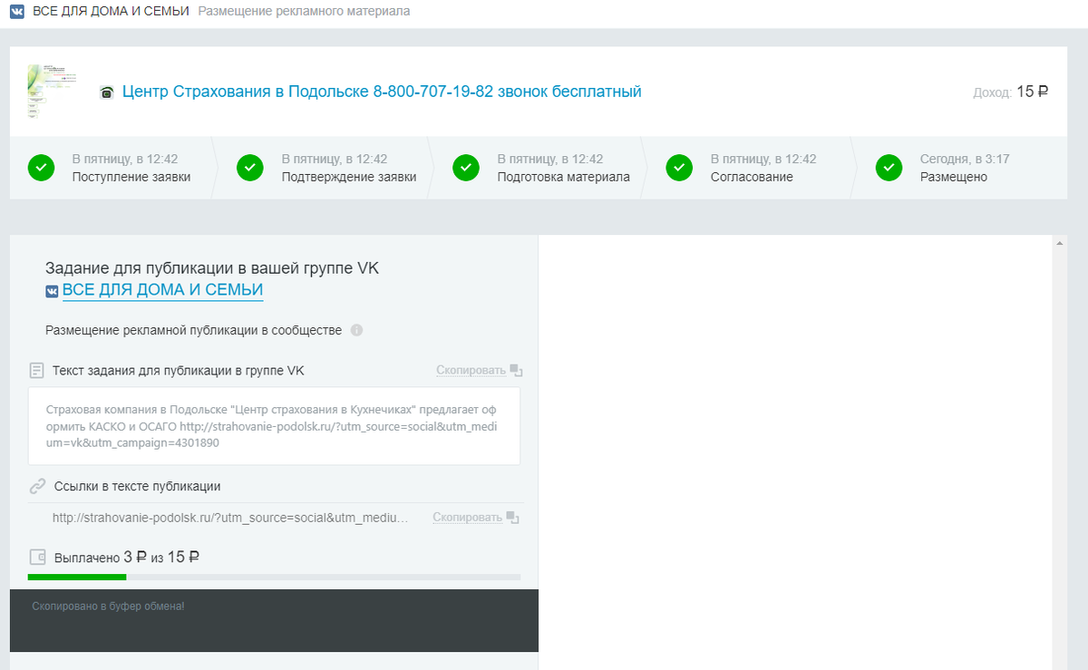
Task: Click the Доход: 15 ₽ amount
Action: pyautogui.click(x=1011, y=92)
